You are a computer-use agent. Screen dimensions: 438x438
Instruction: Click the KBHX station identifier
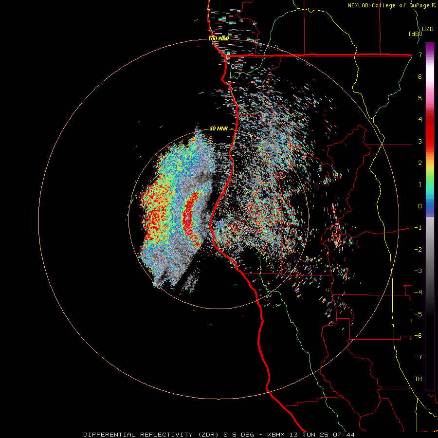[x=276, y=435]
